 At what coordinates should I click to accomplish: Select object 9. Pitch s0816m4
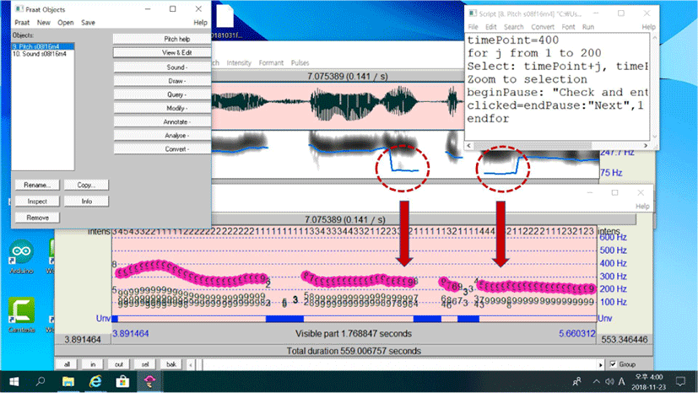(x=42, y=46)
